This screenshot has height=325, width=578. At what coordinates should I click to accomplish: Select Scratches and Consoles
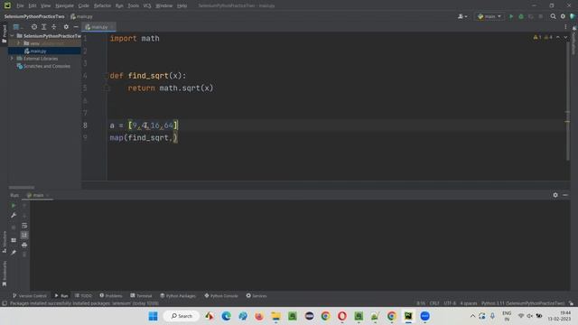point(47,66)
